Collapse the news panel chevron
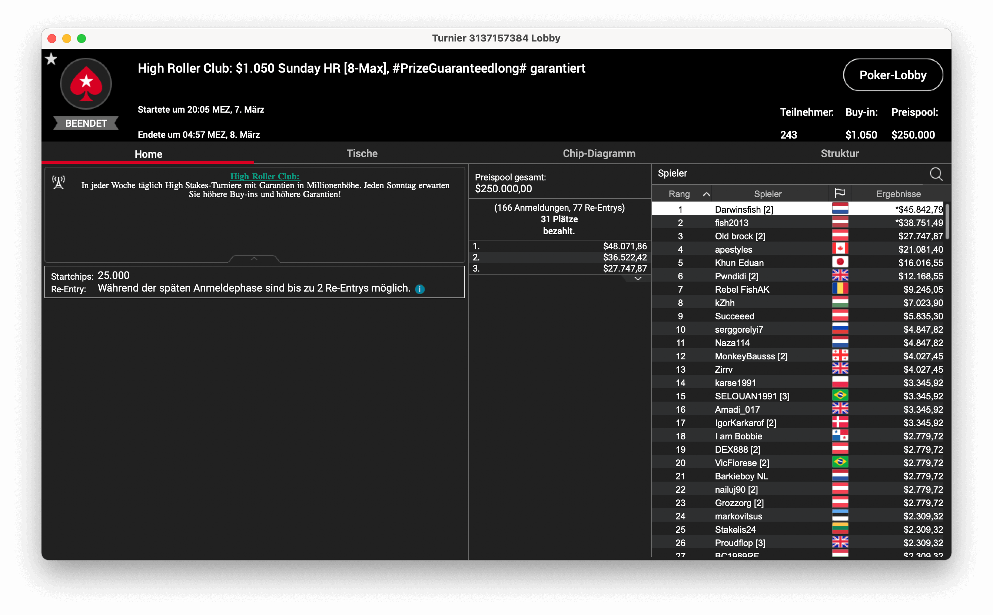Screen dimensions: 993x615 coord(254,259)
